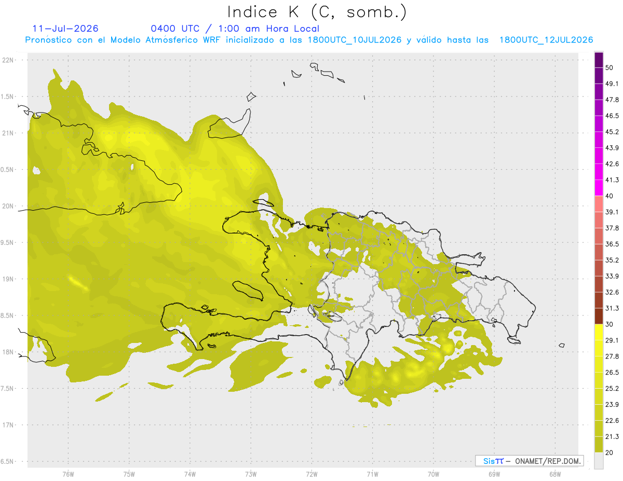This screenshot has height=481, width=623.
Task: Click legend value "47.8"
Action: point(612,100)
